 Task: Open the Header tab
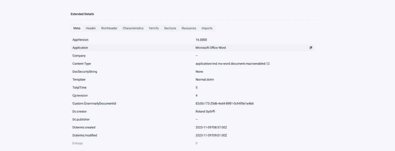[91, 28]
